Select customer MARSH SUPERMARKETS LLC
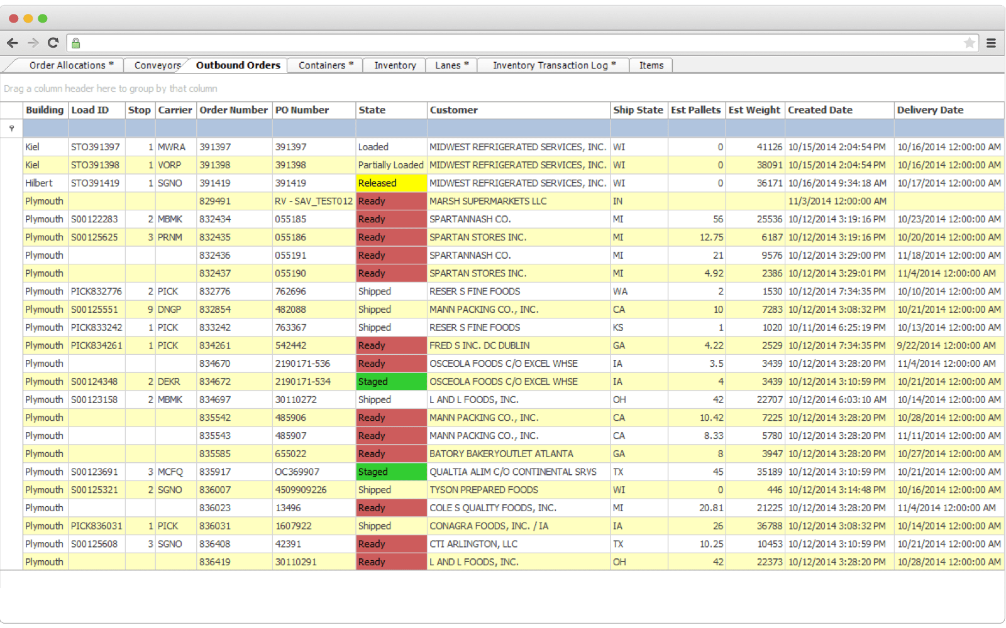The image size is (1006, 628). tap(519, 202)
